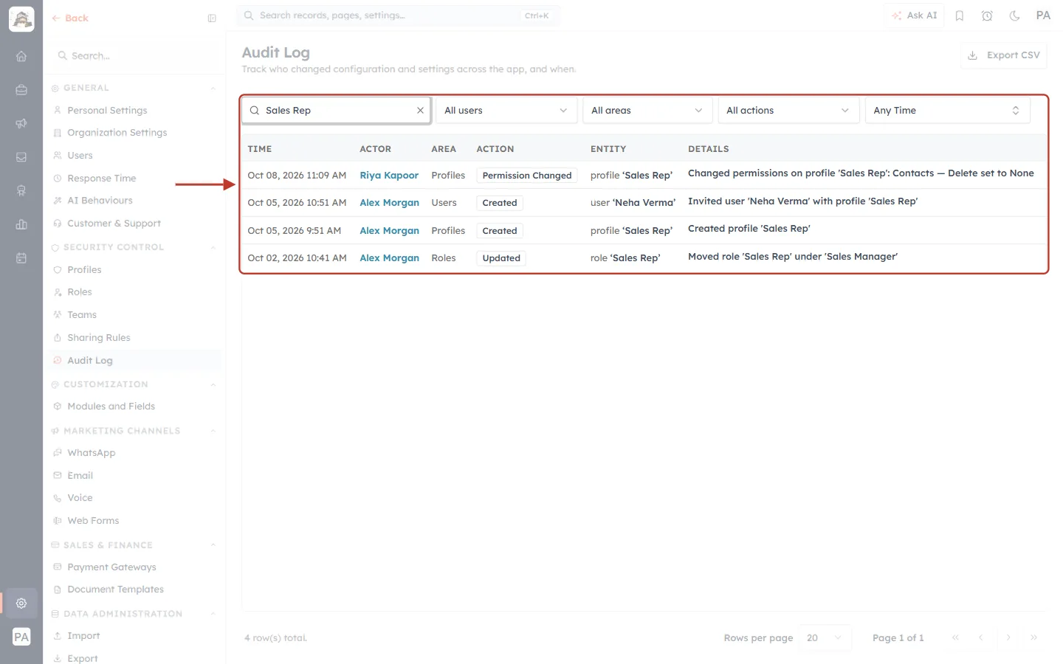Viewport: 1063px width, 664px height.
Task: Open Modules and Fields in sidebar
Action: [x=111, y=407]
